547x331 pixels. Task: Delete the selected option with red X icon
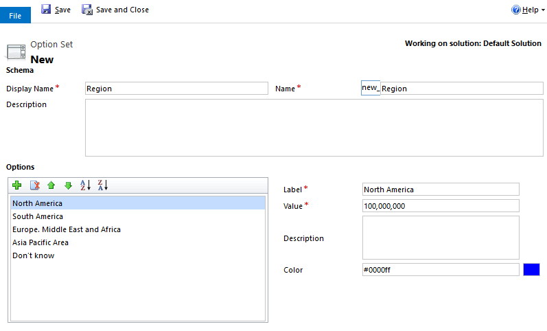(x=34, y=185)
